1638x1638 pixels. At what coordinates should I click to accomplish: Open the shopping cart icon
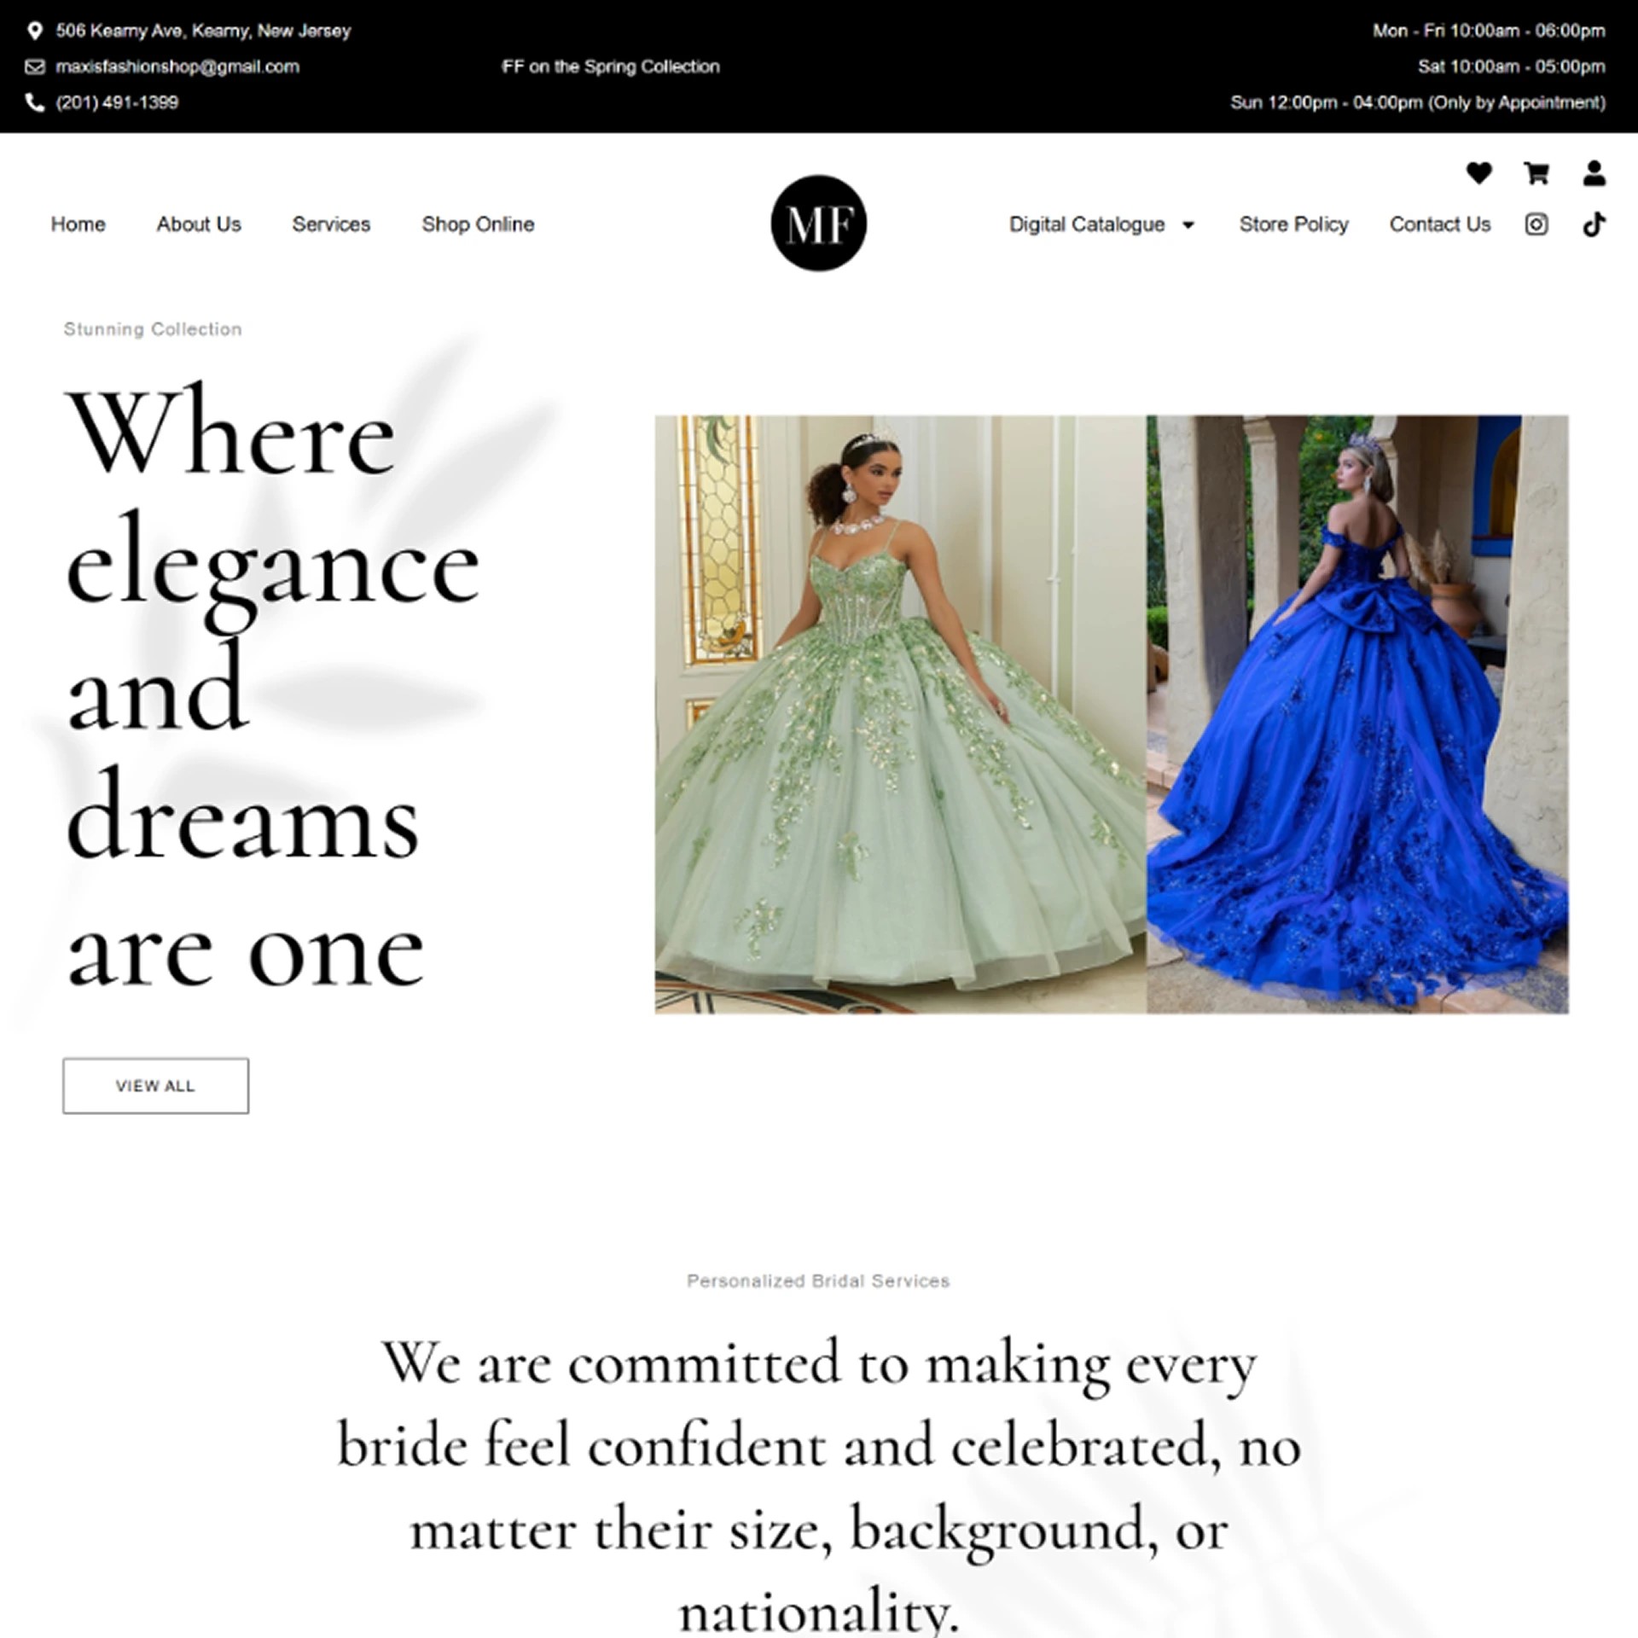point(1536,173)
